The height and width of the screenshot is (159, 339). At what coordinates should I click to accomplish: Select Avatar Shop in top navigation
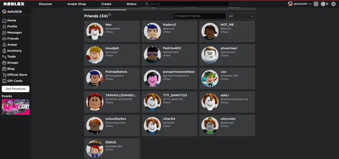click(x=76, y=4)
